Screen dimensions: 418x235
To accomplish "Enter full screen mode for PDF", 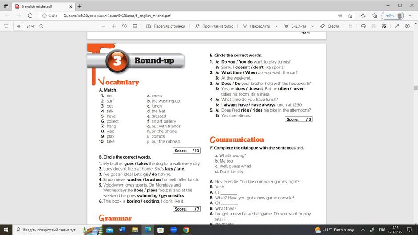I will [397, 26].
